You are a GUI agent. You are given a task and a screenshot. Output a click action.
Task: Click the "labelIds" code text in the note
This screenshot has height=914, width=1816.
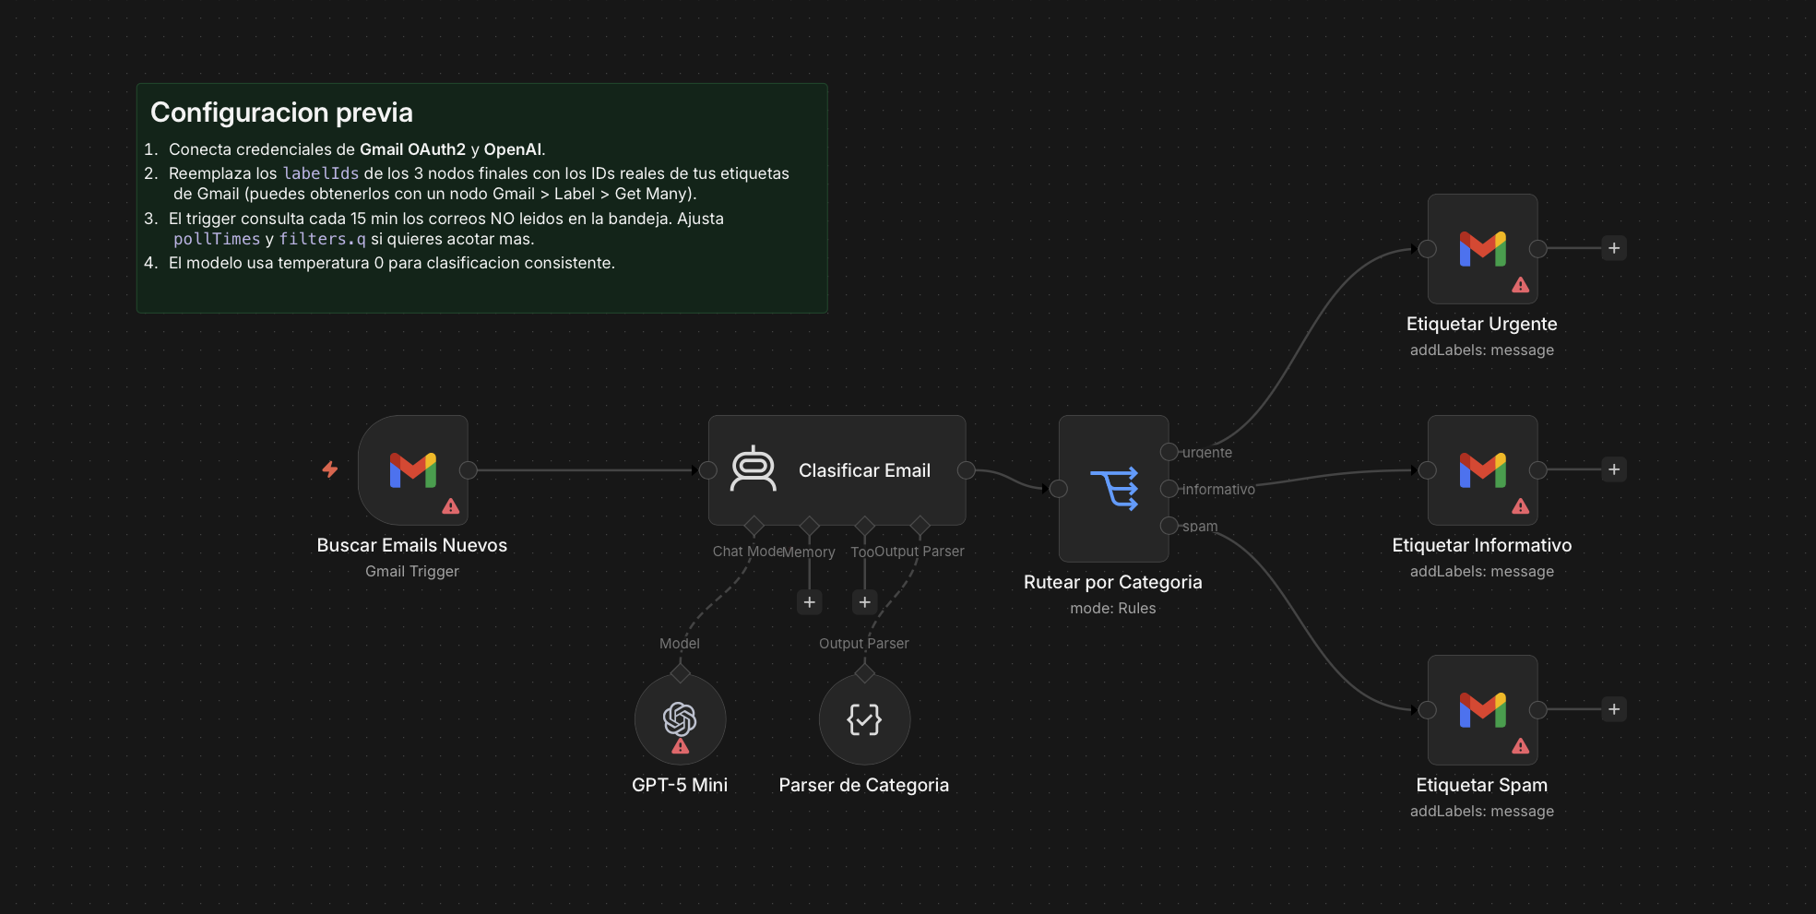(x=320, y=173)
